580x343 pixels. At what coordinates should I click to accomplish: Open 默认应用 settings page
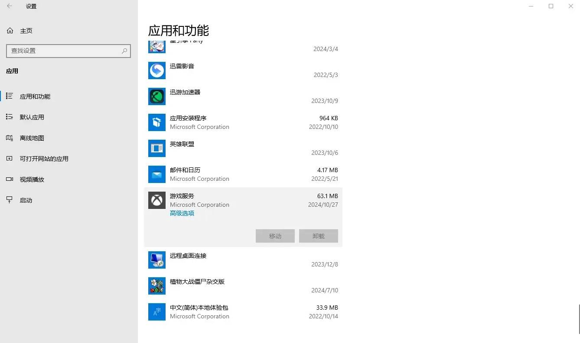click(69, 117)
